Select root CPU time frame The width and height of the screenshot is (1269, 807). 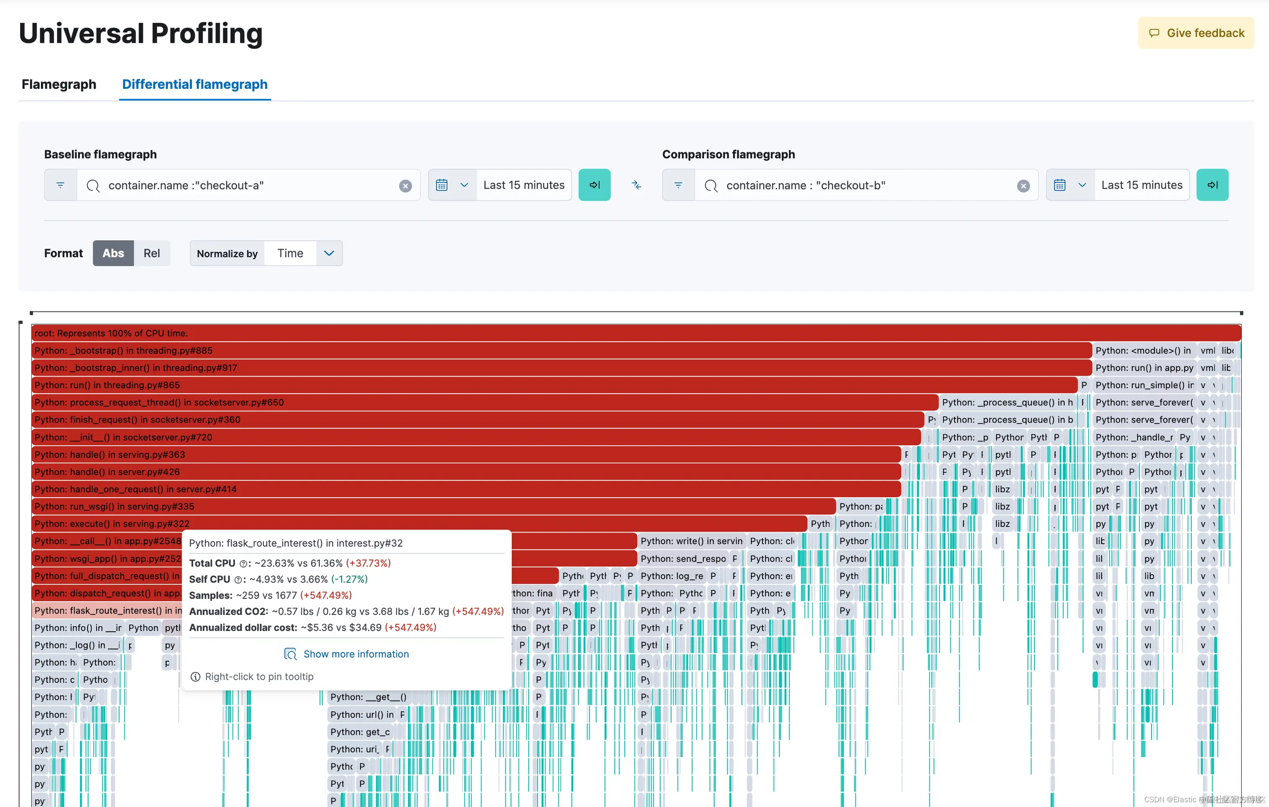[632, 333]
